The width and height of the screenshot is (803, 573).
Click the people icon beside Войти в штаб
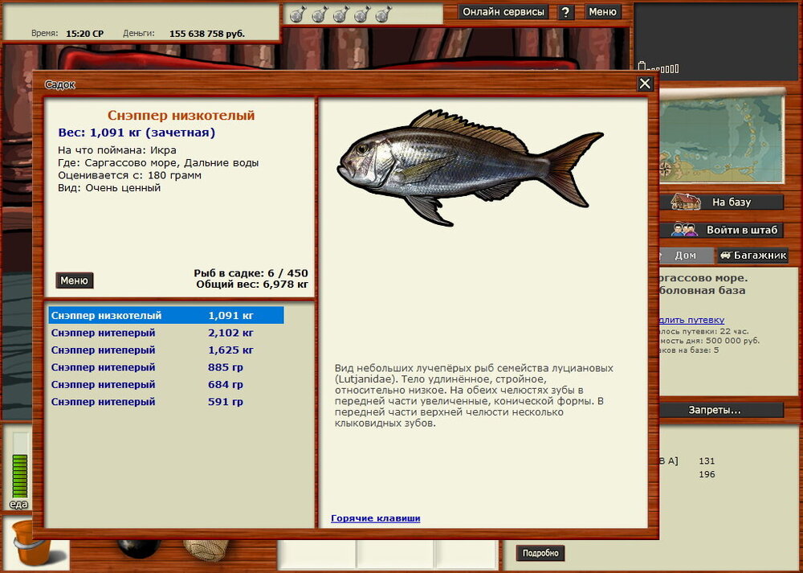685,230
